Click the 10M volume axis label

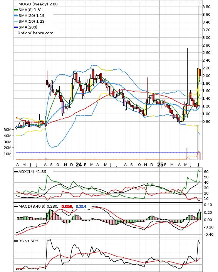8,154
